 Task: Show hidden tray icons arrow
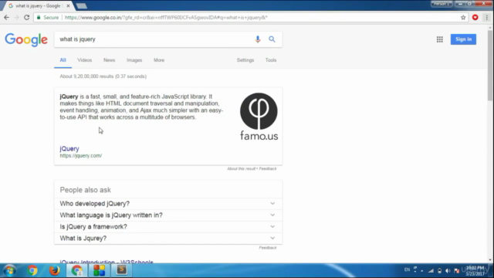click(422, 271)
